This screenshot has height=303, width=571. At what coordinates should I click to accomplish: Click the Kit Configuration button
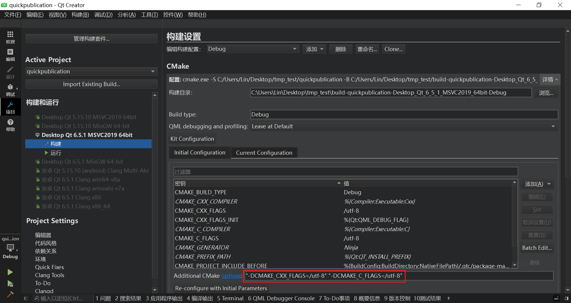coord(192,139)
